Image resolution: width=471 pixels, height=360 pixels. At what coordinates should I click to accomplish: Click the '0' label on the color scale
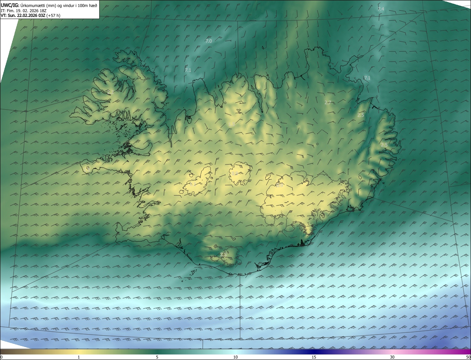point(1,357)
